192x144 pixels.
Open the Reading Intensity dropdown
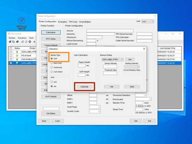coord(132,67)
